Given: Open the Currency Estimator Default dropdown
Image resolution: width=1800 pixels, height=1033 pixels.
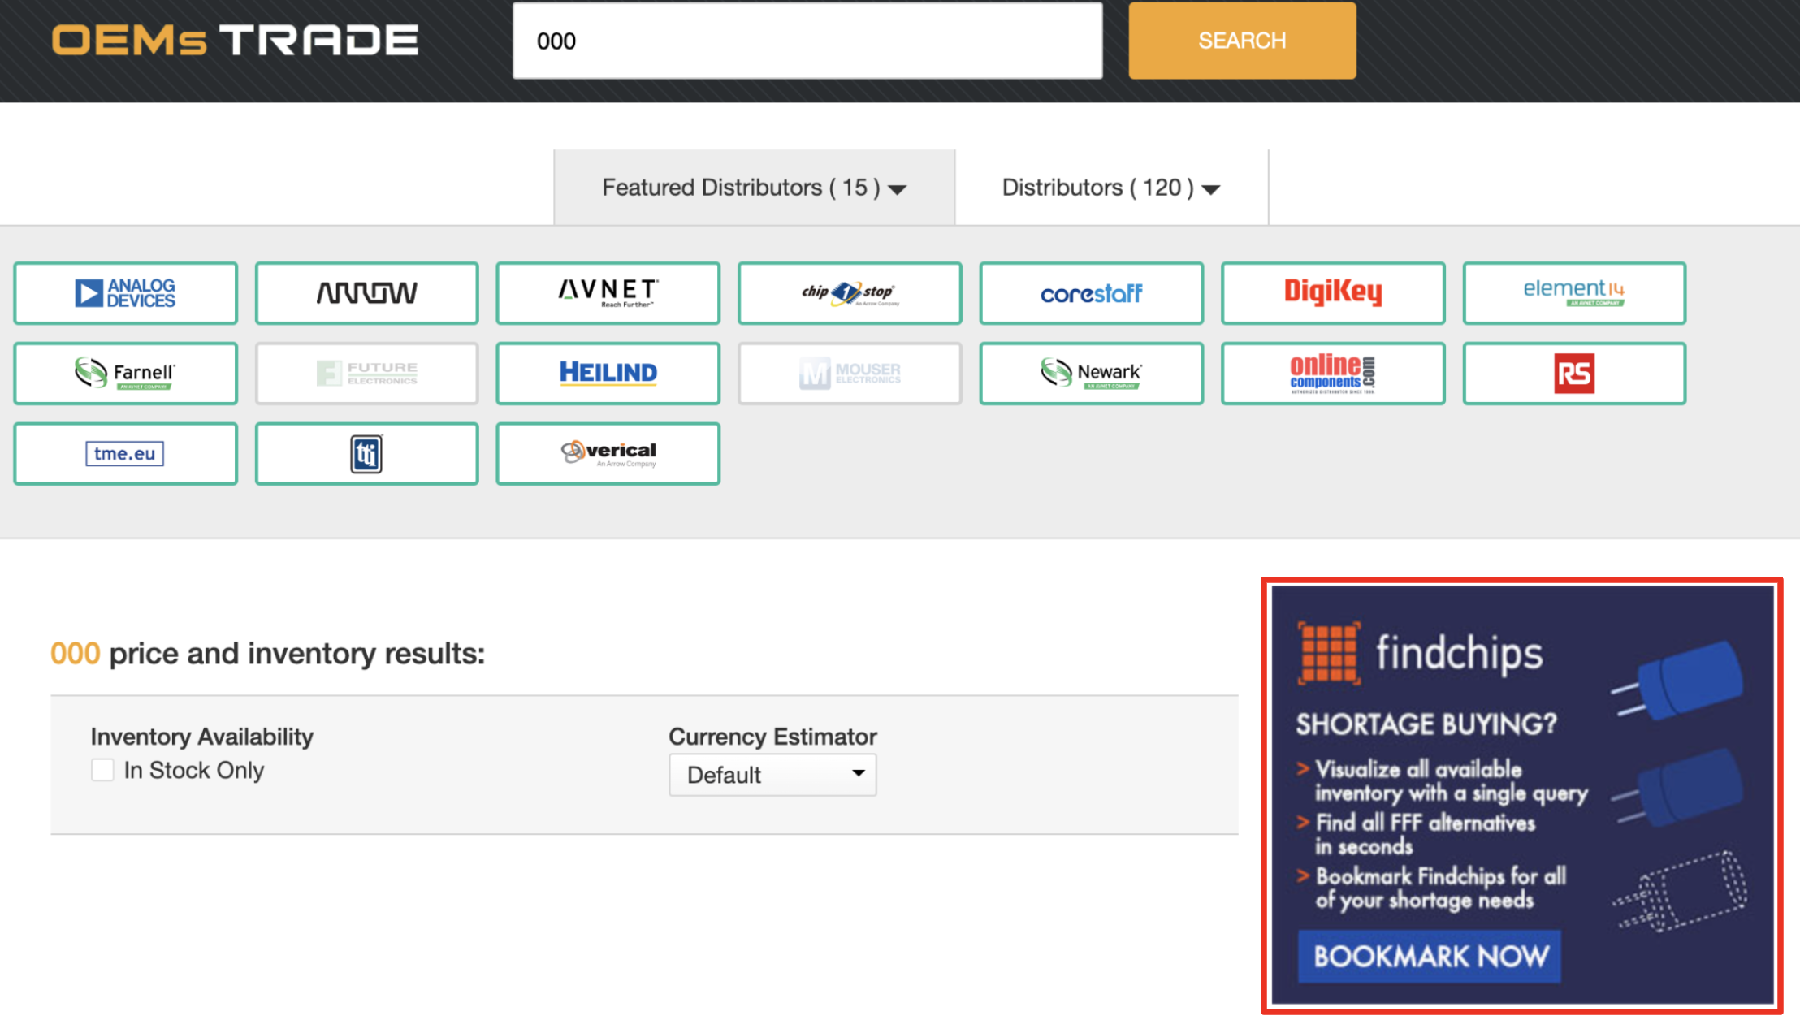Looking at the screenshot, I should point(772,775).
